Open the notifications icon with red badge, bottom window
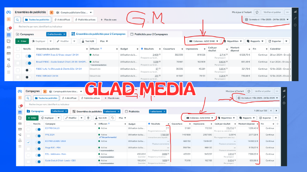 point(20,107)
